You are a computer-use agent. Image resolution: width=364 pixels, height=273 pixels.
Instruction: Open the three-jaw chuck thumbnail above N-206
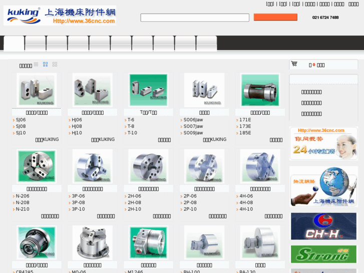[37, 166]
